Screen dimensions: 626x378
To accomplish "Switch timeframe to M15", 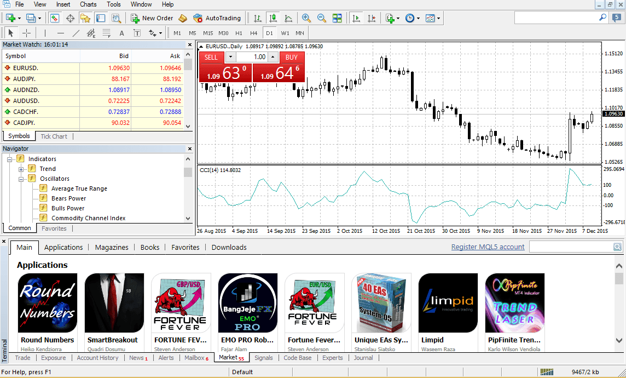I will coord(208,33).
